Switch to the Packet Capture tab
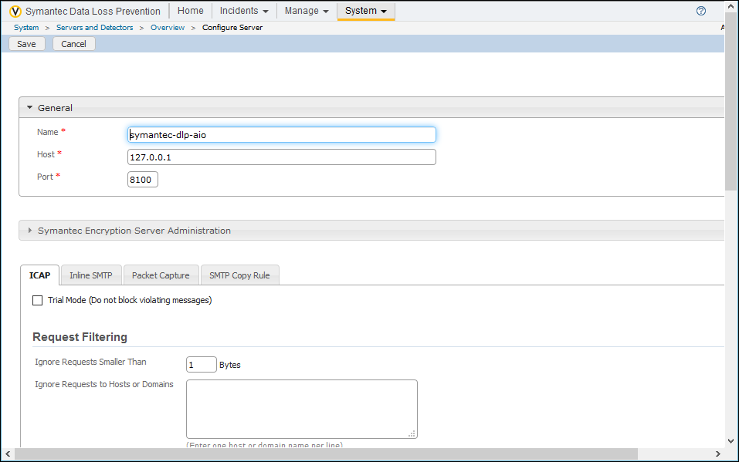This screenshot has height=462, width=739. [161, 275]
